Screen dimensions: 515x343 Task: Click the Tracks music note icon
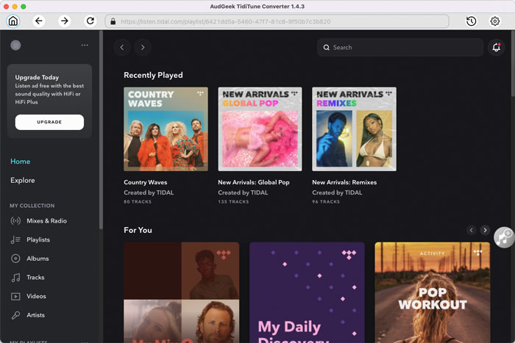(x=15, y=278)
